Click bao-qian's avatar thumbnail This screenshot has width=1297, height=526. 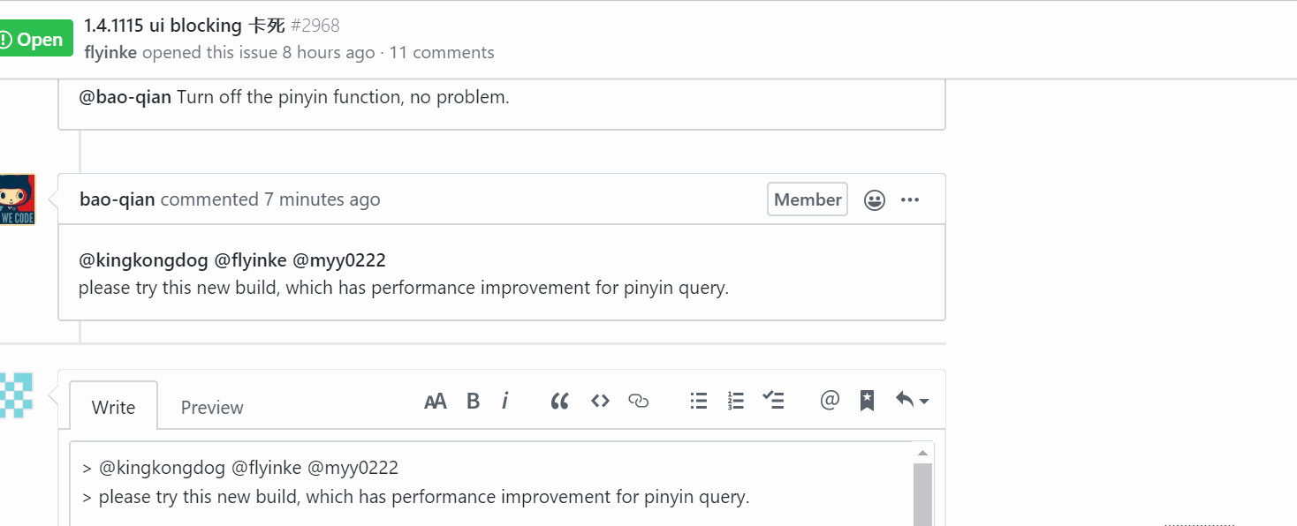click(x=17, y=199)
